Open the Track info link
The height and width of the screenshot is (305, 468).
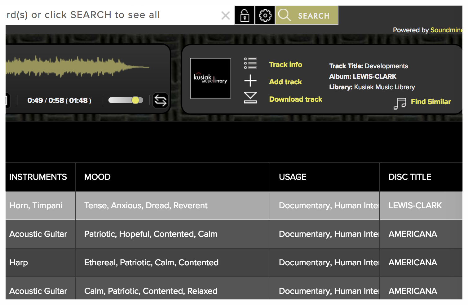[285, 64]
